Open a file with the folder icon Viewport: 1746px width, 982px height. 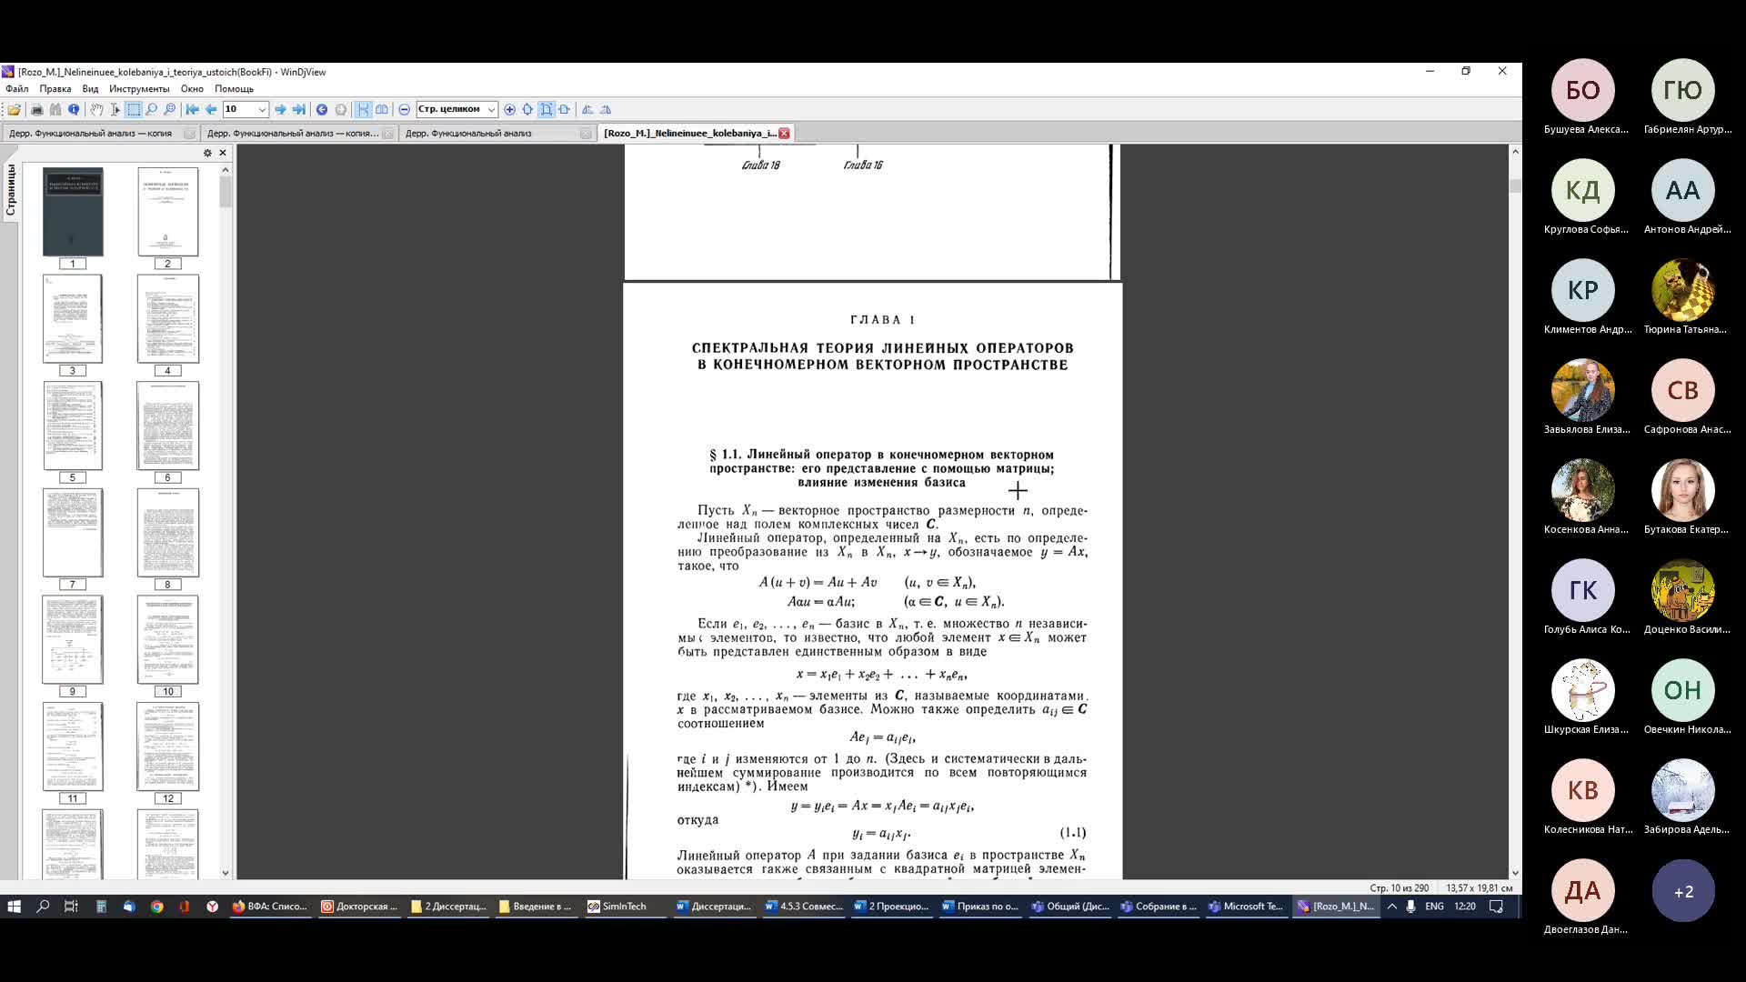(x=15, y=109)
